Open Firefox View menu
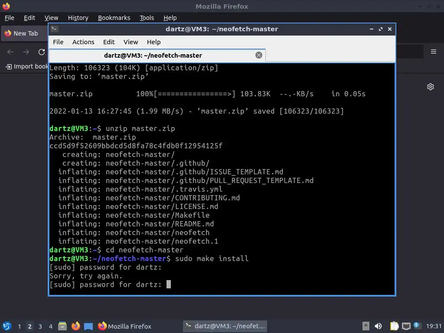The height and width of the screenshot is (333, 444). pos(51,18)
